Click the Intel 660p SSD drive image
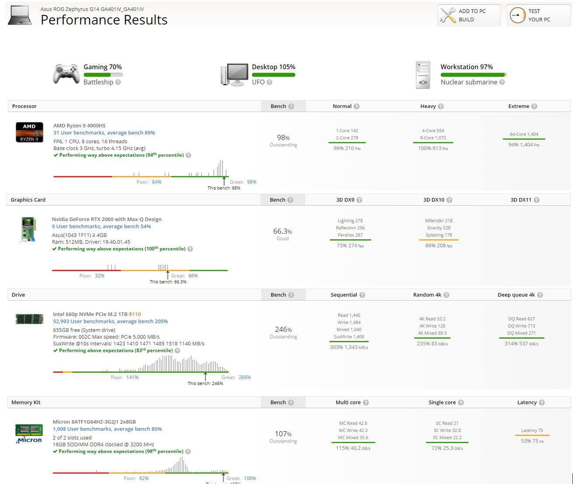The height and width of the screenshot is (484, 573). (x=29, y=319)
